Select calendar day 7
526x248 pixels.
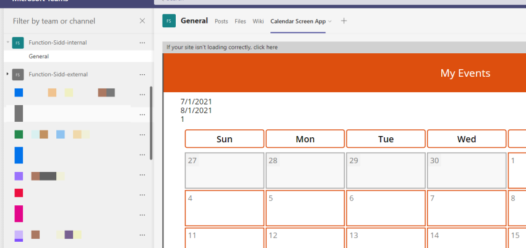467,208
